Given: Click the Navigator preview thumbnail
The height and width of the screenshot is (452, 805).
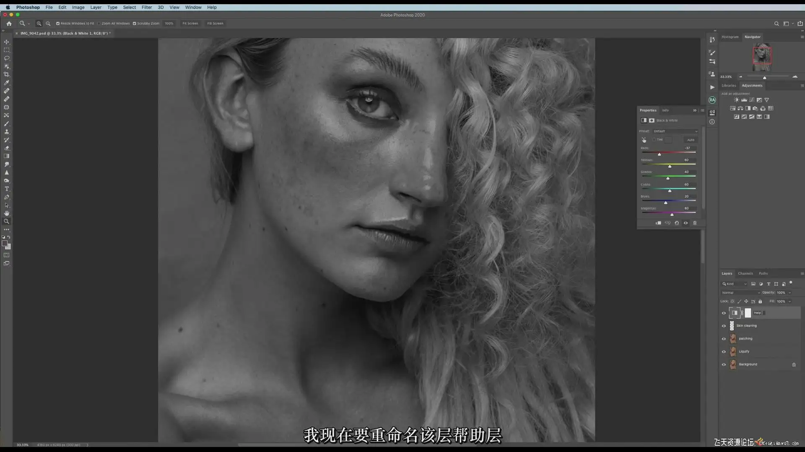Looking at the screenshot, I should pyautogui.click(x=762, y=57).
